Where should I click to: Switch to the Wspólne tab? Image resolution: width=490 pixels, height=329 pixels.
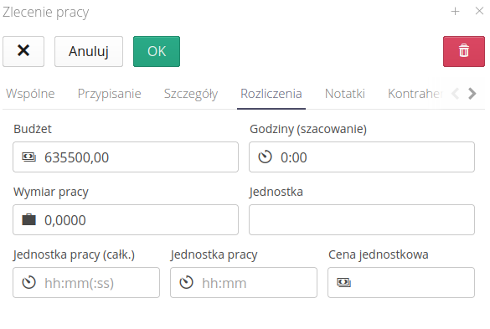point(30,94)
